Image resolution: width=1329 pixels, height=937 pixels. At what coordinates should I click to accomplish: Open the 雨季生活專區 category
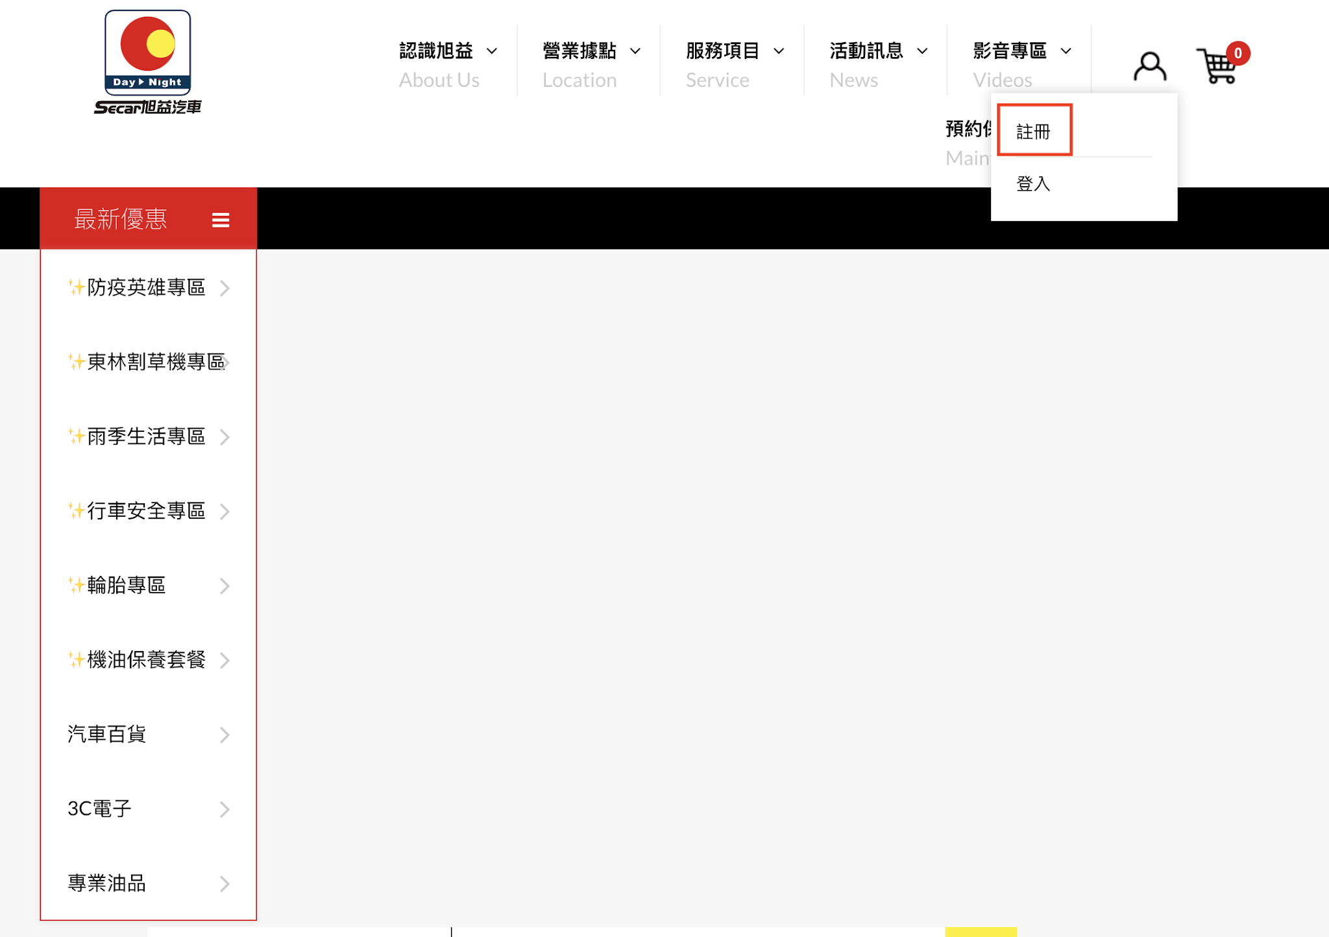click(x=146, y=437)
